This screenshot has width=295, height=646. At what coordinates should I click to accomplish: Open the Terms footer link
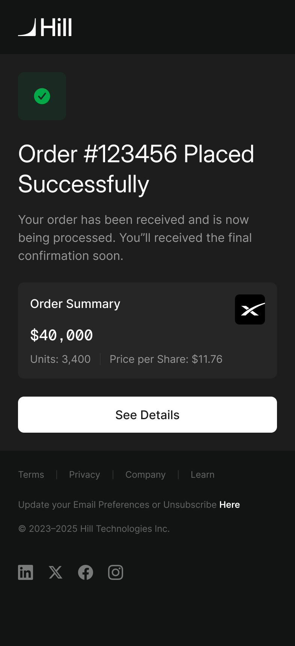[x=31, y=475]
